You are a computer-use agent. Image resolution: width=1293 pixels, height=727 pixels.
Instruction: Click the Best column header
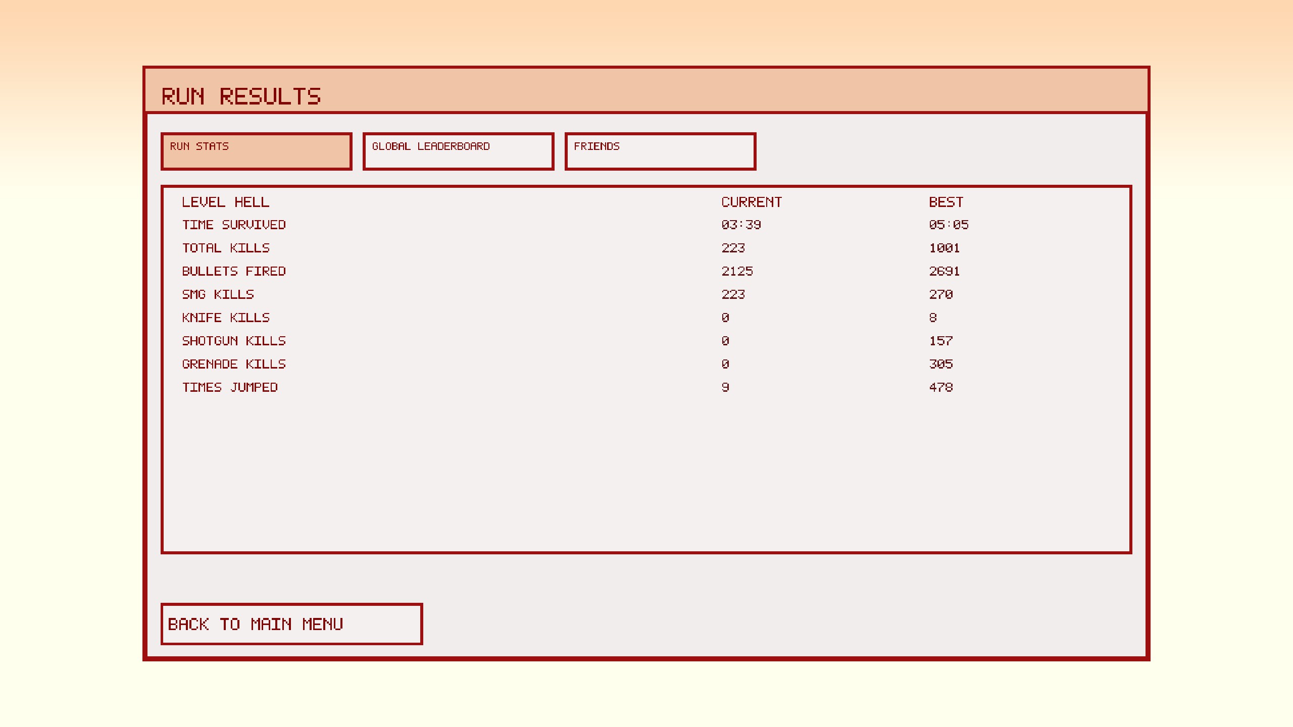click(x=946, y=202)
